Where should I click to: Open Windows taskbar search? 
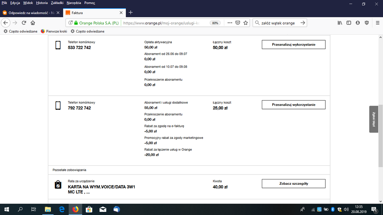pyautogui.click(x=20, y=209)
